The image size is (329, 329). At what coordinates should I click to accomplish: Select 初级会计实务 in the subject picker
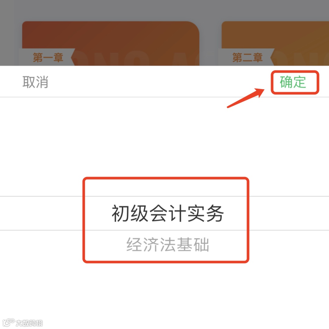[x=168, y=213]
